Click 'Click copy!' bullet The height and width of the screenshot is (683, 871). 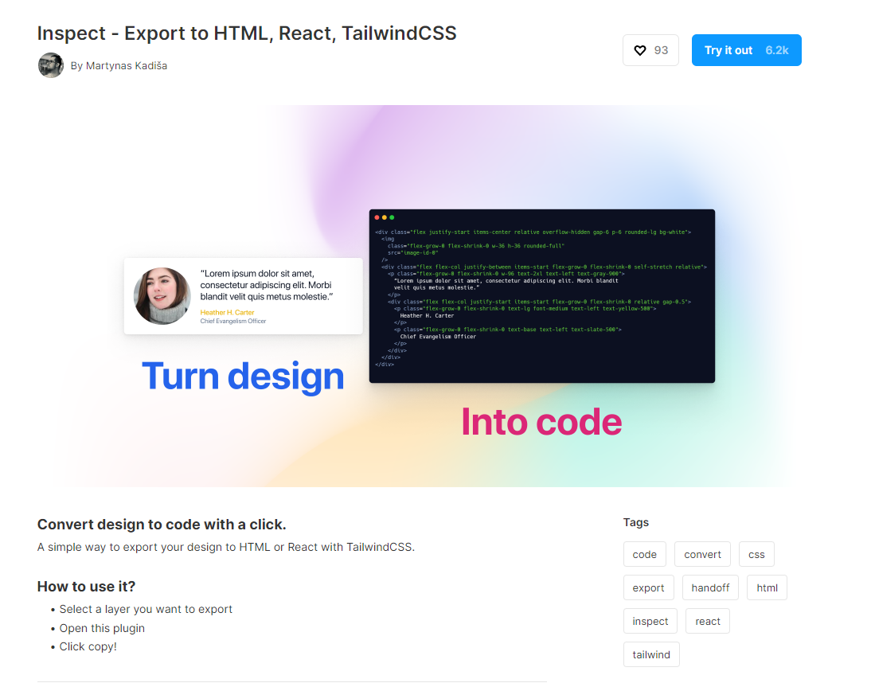pos(88,646)
